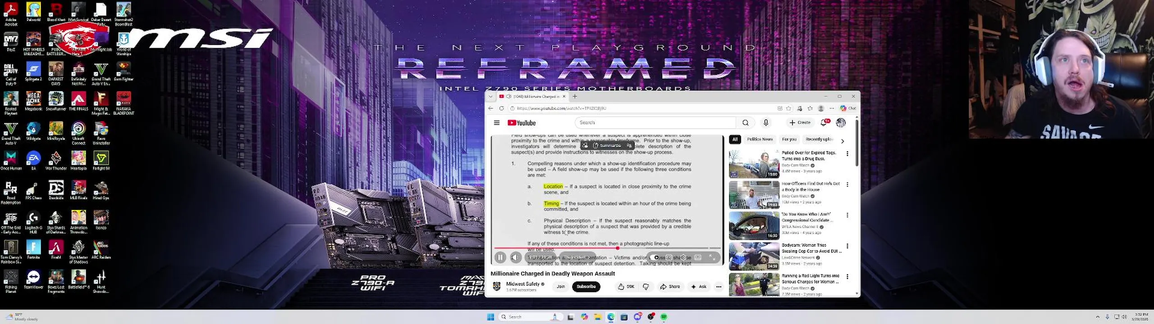Enter fullscreen in the video player
The height and width of the screenshot is (324, 1154).
click(712, 257)
